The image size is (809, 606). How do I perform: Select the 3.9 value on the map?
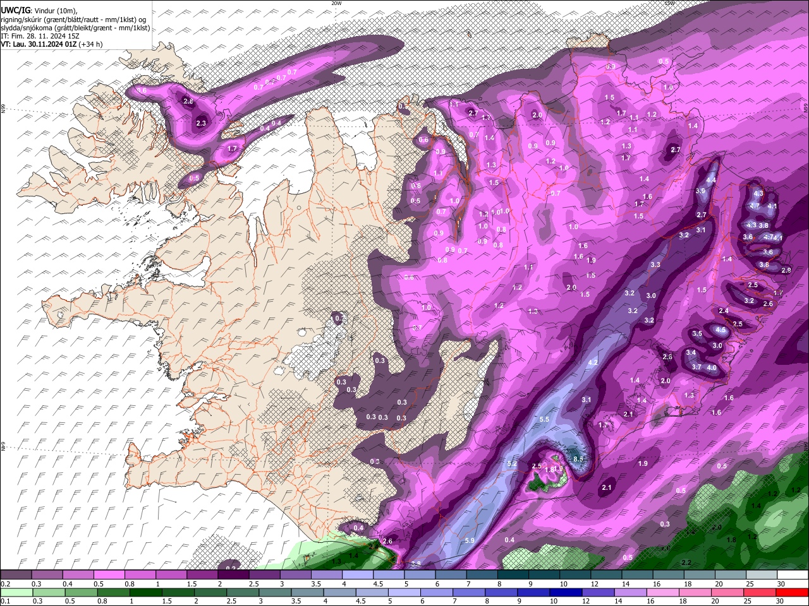click(x=700, y=191)
